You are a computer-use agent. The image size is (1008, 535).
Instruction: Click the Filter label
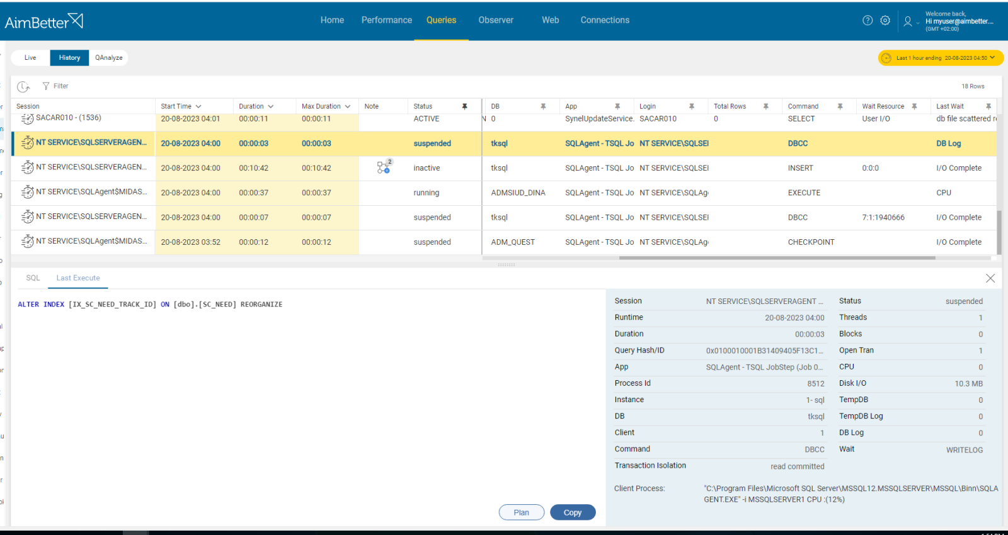pyautogui.click(x=61, y=86)
